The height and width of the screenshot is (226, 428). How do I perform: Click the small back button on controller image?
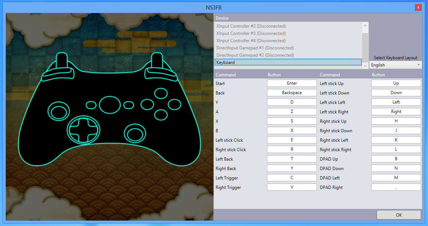91,105
